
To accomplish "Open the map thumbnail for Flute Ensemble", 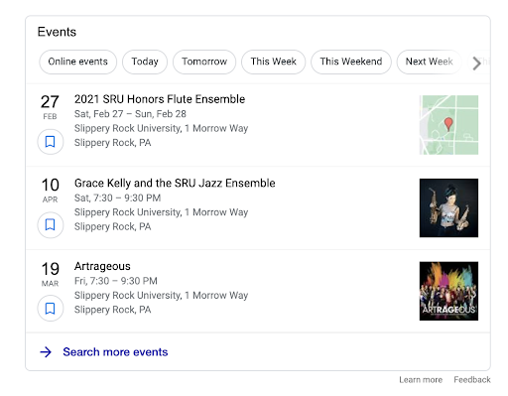I will click(x=448, y=125).
